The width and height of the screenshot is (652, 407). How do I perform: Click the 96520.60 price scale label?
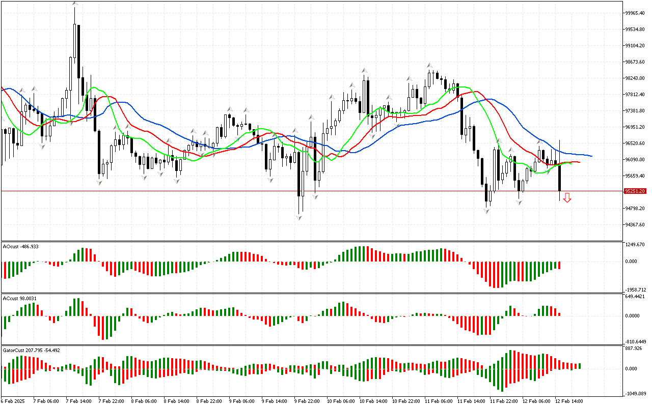(x=635, y=143)
